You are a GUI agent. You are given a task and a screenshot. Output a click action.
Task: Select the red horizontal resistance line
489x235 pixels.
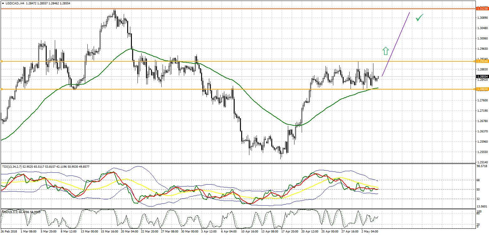click(x=219, y=9)
